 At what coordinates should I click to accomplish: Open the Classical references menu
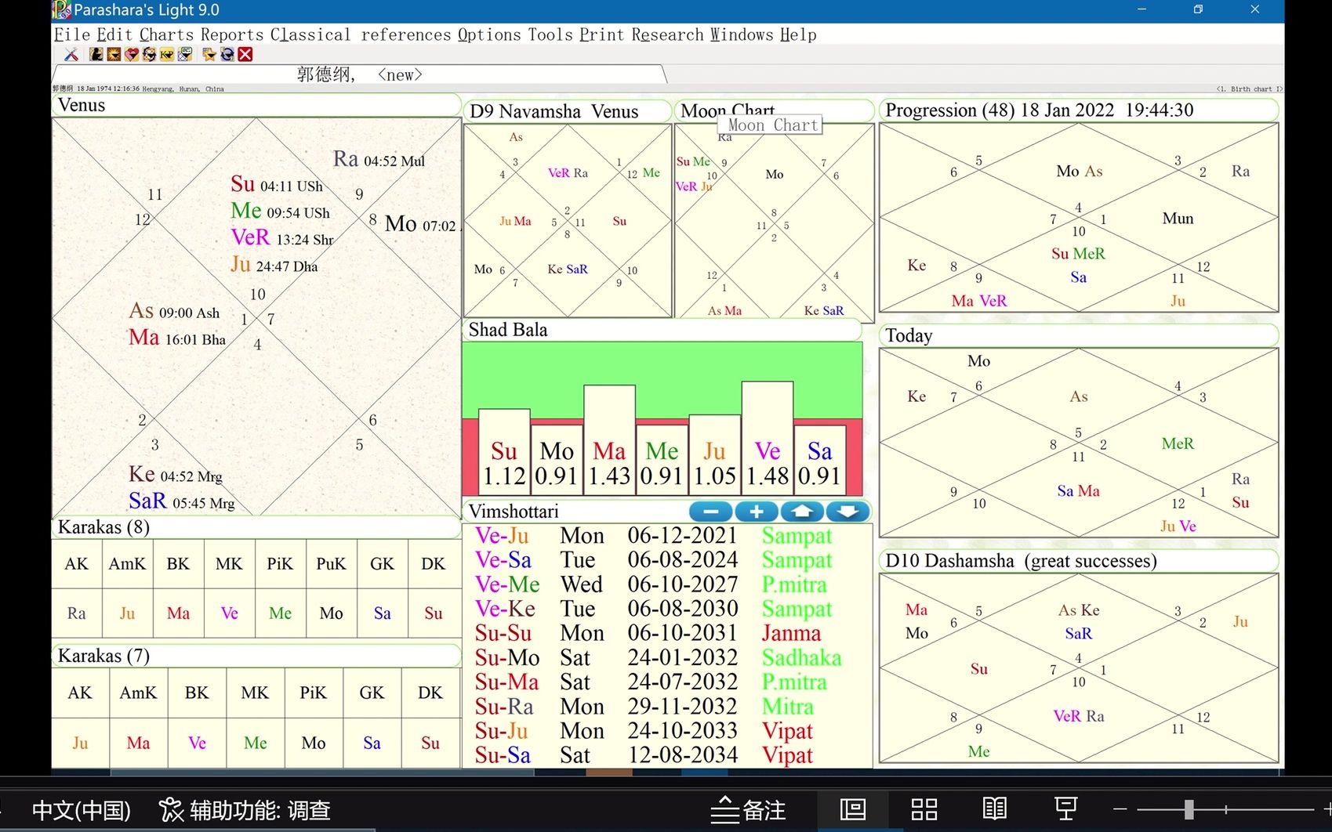click(x=361, y=34)
